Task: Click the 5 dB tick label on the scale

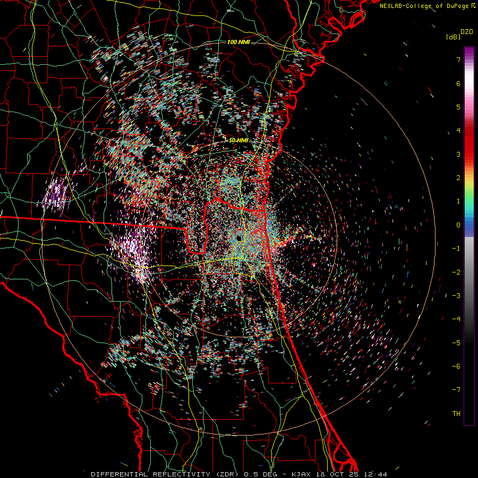Action: pyautogui.click(x=458, y=107)
